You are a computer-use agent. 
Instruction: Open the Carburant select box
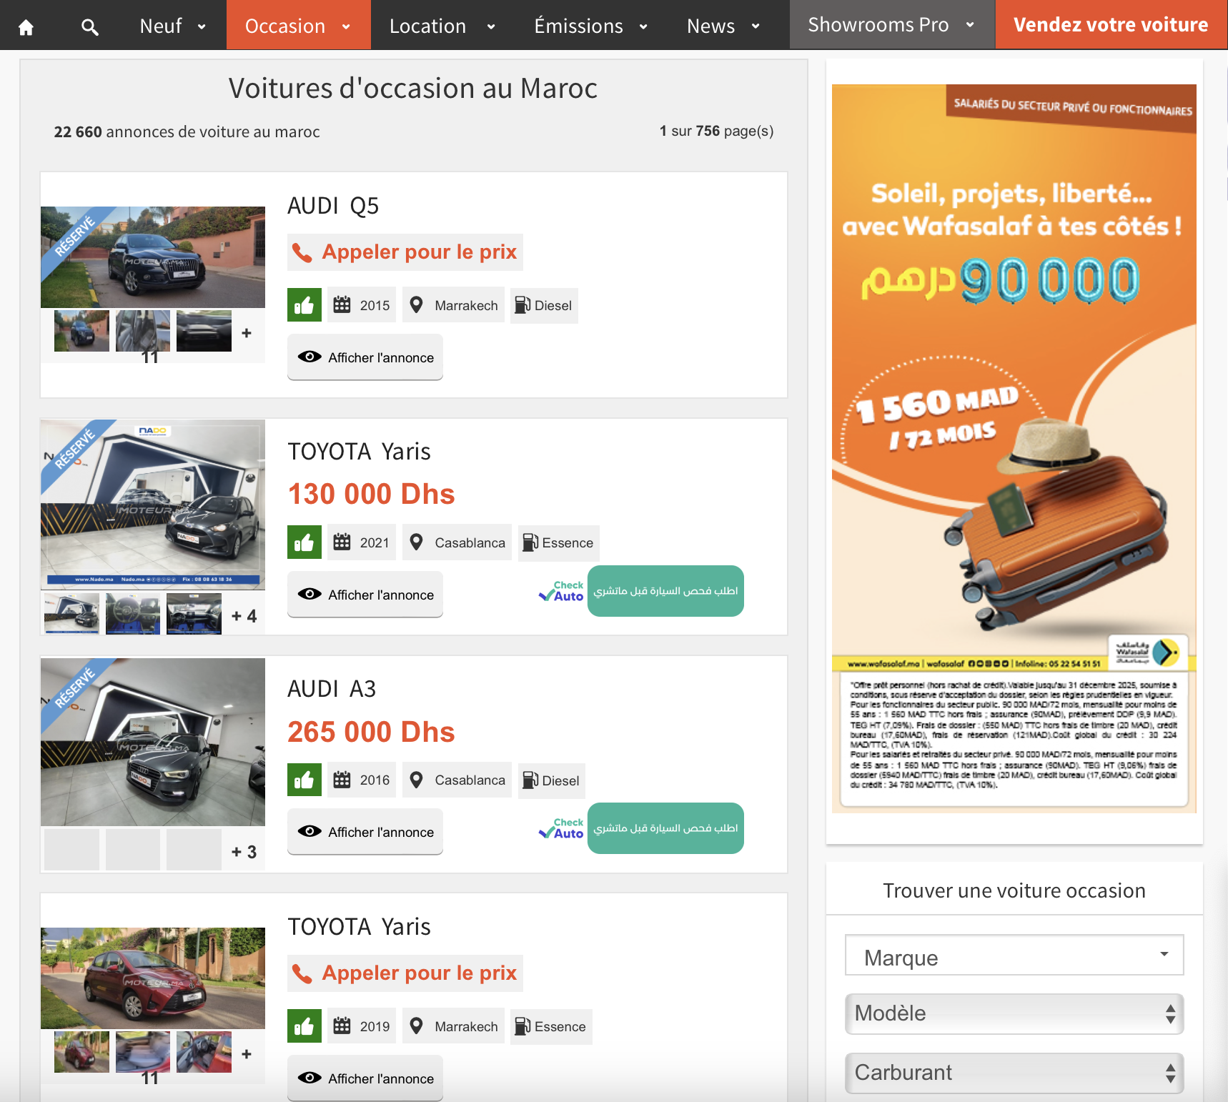(x=1014, y=1073)
